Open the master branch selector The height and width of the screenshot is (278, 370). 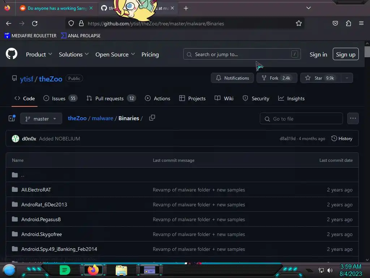41,119
